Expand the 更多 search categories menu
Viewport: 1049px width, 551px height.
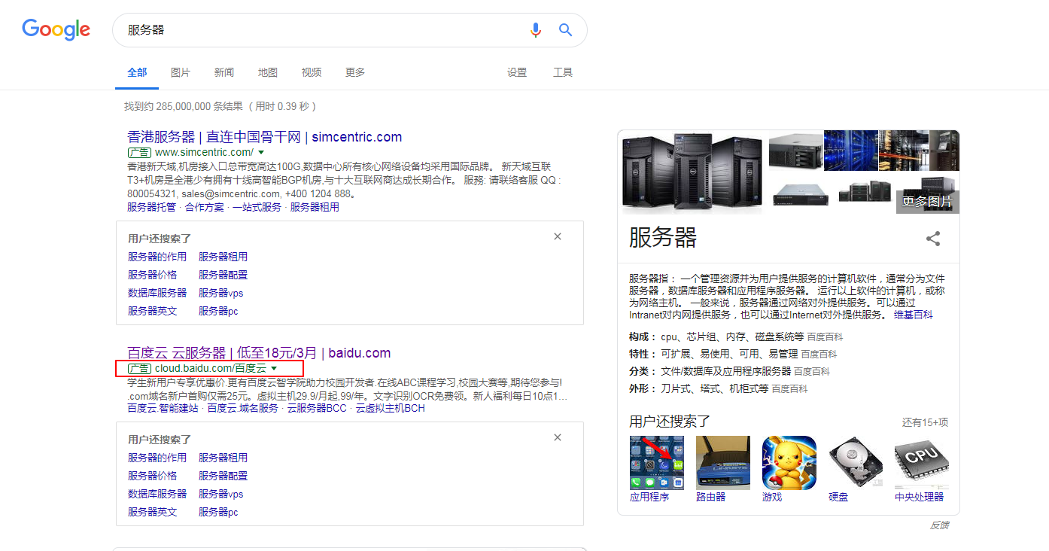355,72
